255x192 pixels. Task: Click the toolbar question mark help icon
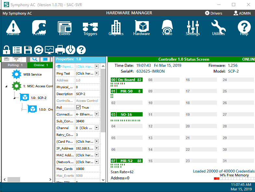point(81,50)
